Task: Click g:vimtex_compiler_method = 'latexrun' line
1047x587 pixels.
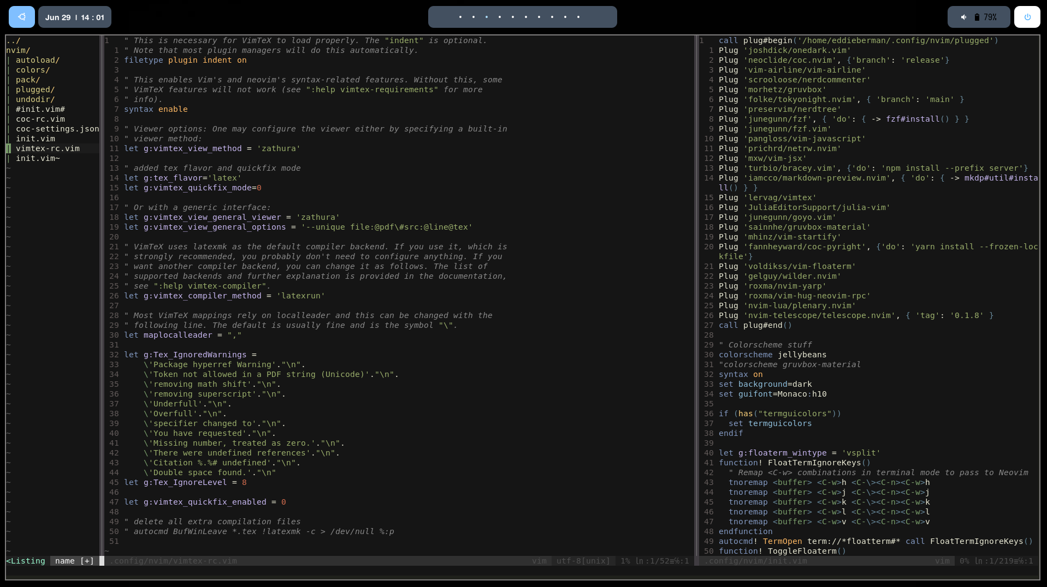Action: (x=224, y=296)
